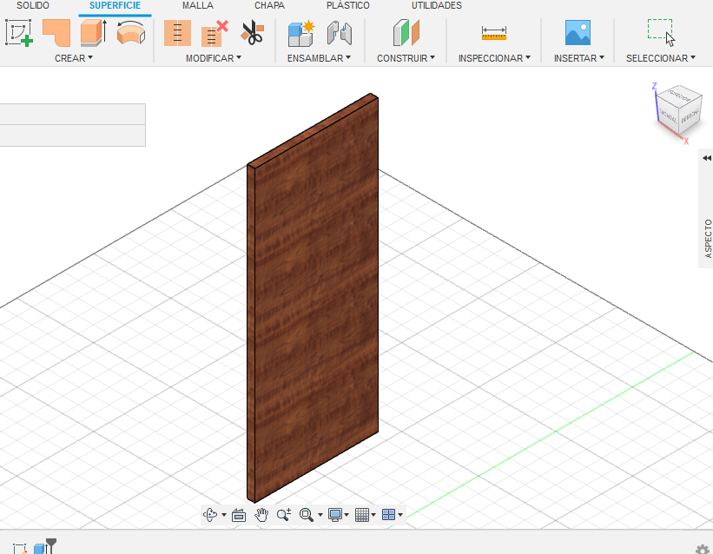Open the ASPECTO side panel tab
The image size is (713, 554).
click(x=708, y=238)
